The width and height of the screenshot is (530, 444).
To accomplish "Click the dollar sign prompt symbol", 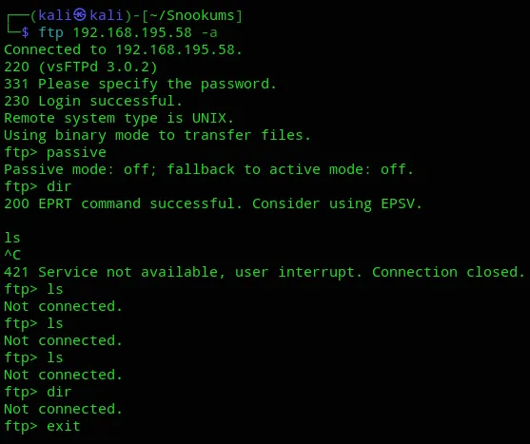I will [25, 32].
